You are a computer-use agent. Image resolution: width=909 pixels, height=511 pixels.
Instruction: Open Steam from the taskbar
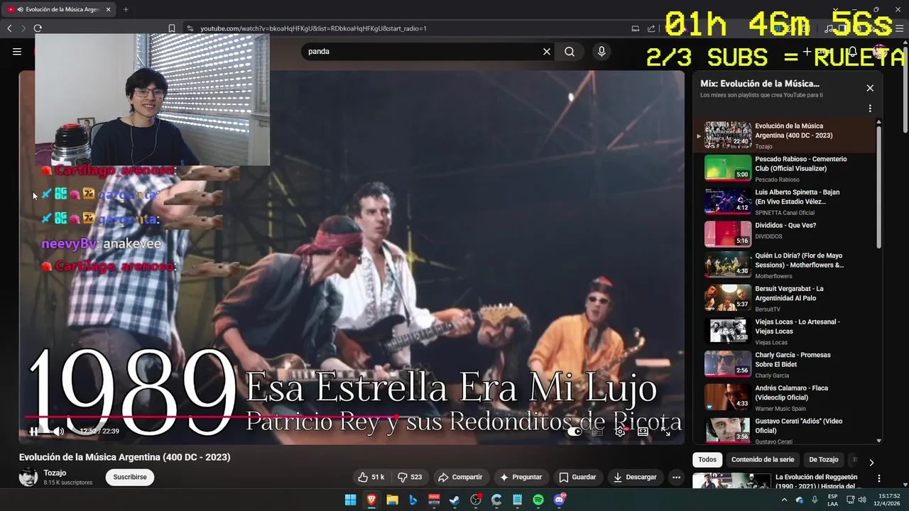click(x=454, y=500)
